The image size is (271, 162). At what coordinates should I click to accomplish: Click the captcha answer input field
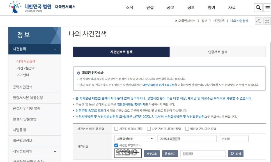203,154
